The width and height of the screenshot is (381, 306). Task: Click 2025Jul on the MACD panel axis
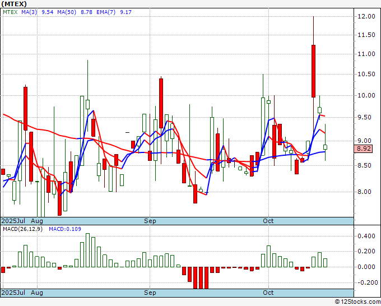point(13,293)
